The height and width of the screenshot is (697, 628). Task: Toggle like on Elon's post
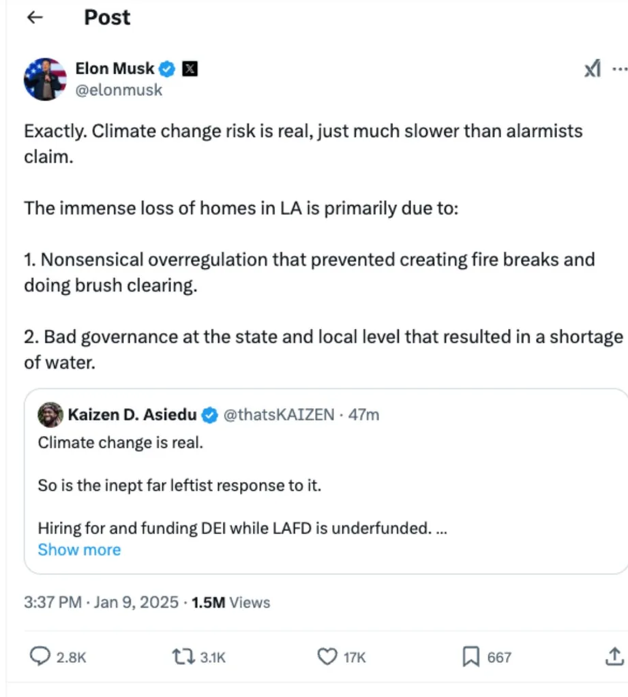327,656
